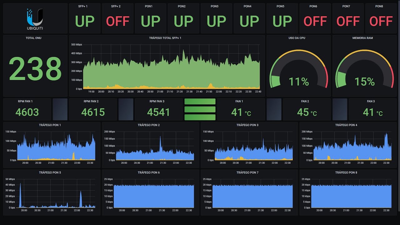Open the TRÁFEGO PON 3 panel title
Screen dimensions: 400x225
[x=247, y=125]
